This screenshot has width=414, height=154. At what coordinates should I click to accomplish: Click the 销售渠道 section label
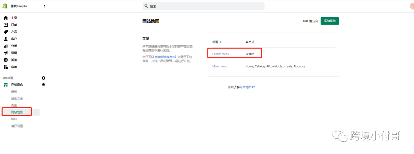click(x=8, y=78)
